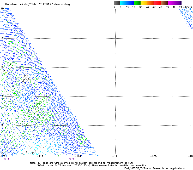
Task: Click the purple timestamp '17:18'
Action: tap(5, 159)
